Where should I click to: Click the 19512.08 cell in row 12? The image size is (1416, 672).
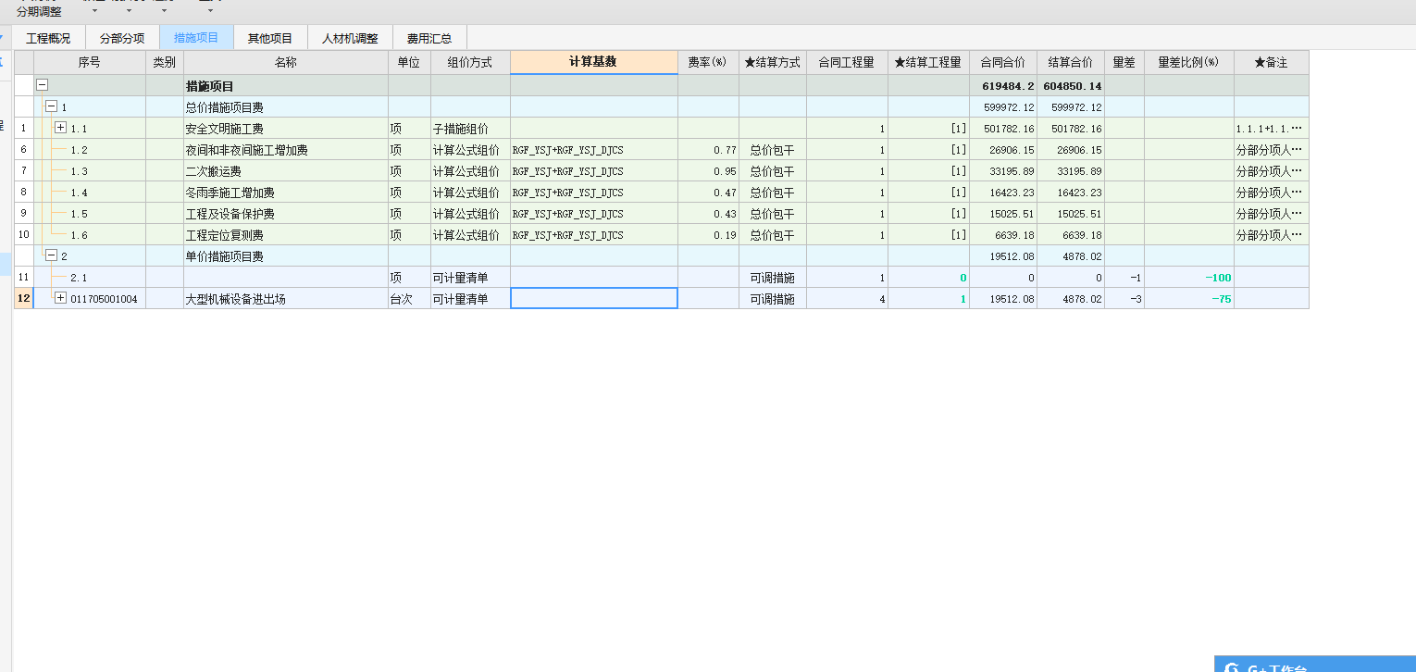tap(1003, 298)
